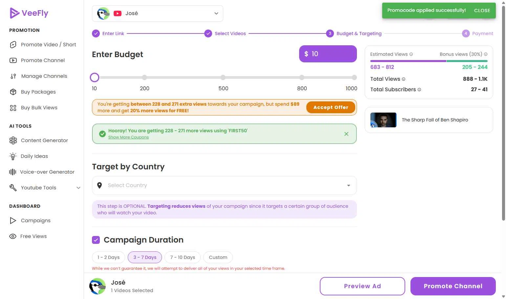Click the Daily Ideas lightbulb icon
This screenshot has height=299, width=506.
(x=13, y=156)
